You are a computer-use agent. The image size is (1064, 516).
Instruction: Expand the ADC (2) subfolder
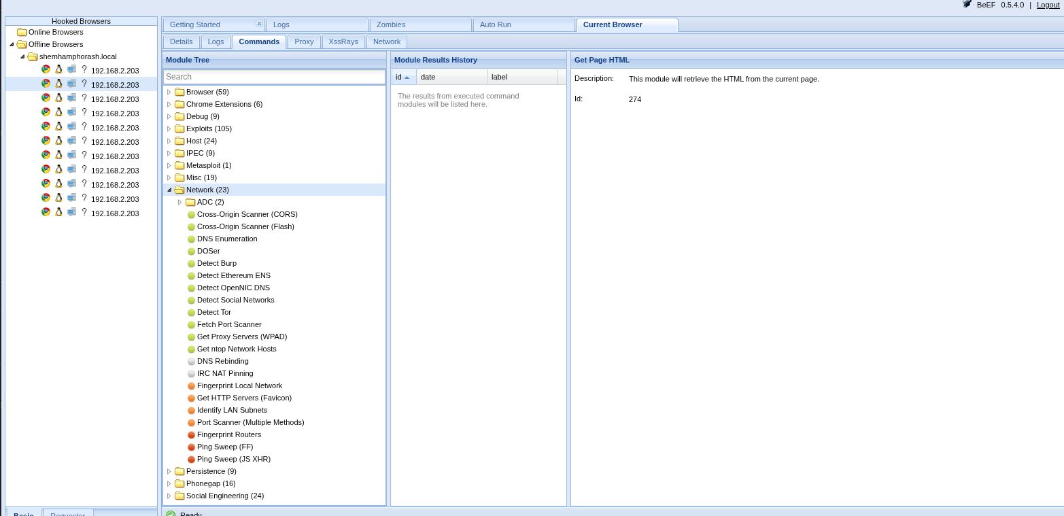pyautogui.click(x=180, y=202)
